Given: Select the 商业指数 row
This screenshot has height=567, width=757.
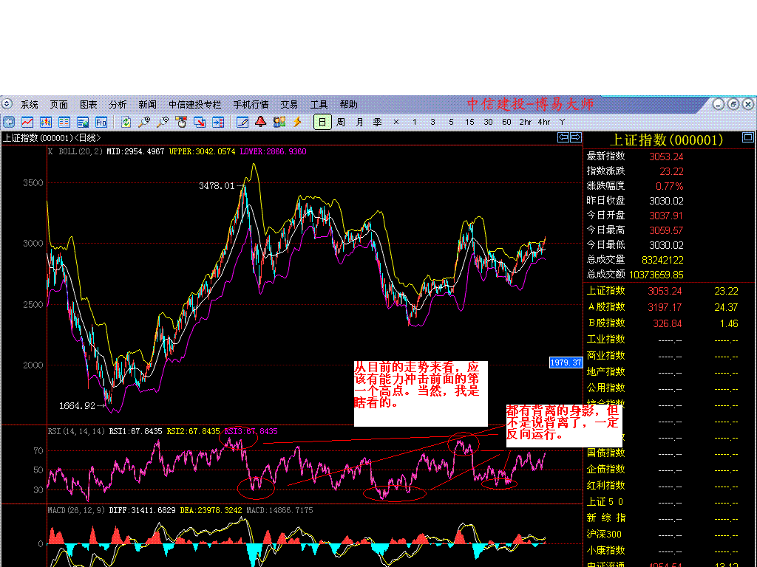Looking at the screenshot, I should 668,356.
